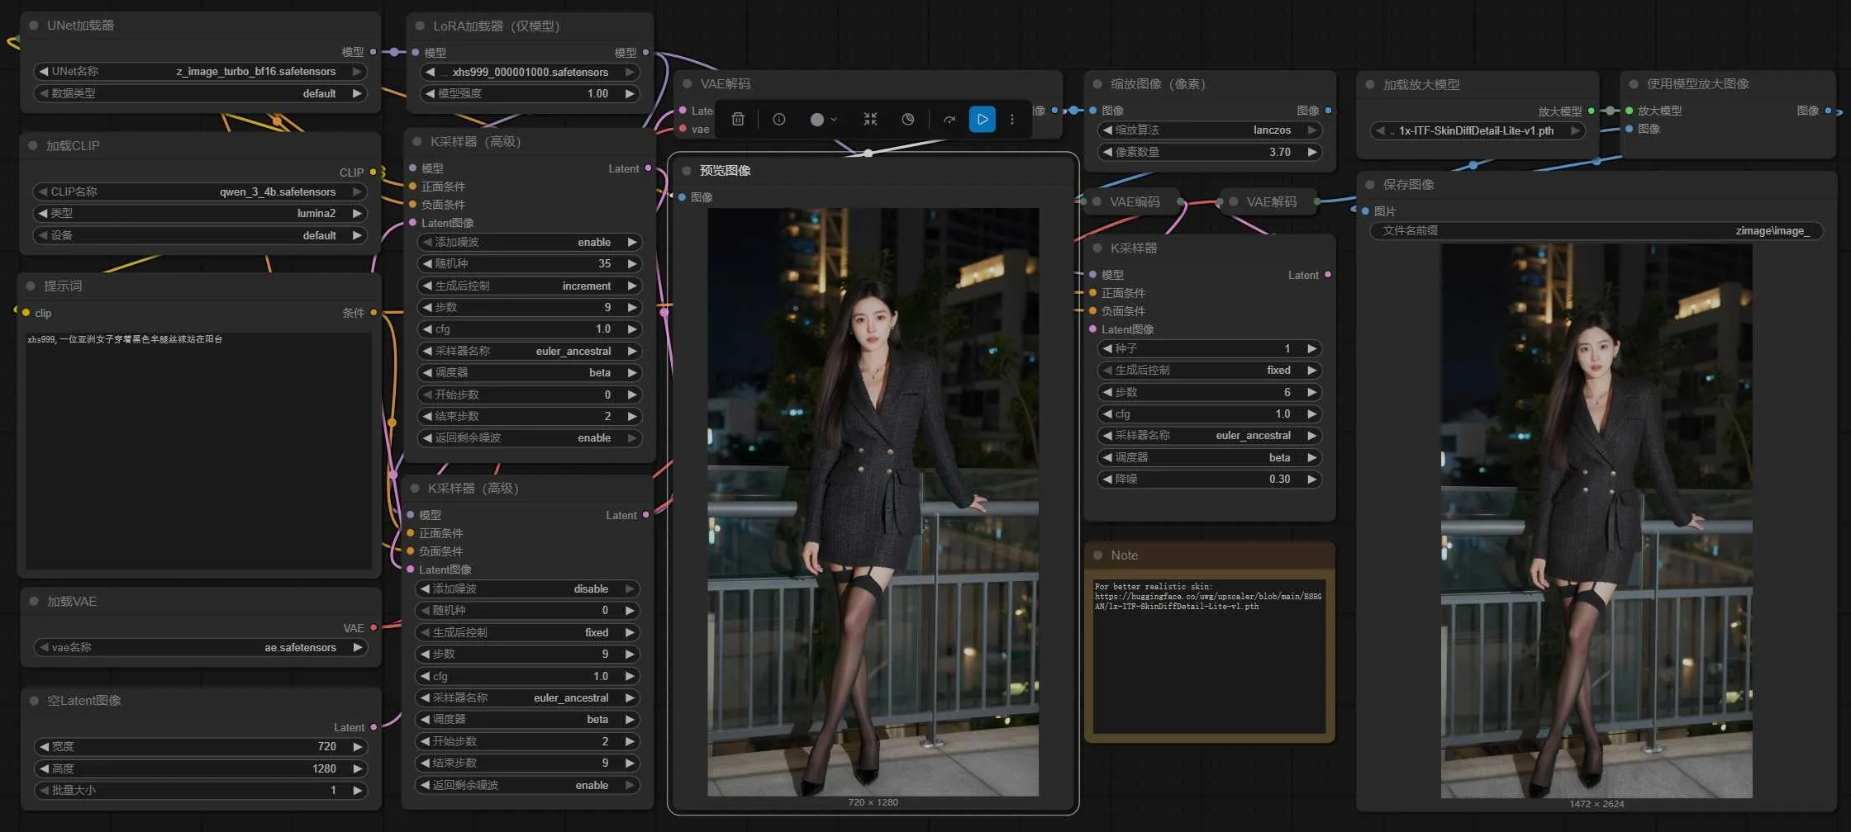Decrease 宽度 value 720 with its left arrow
1851x832 pixels.
44,747
